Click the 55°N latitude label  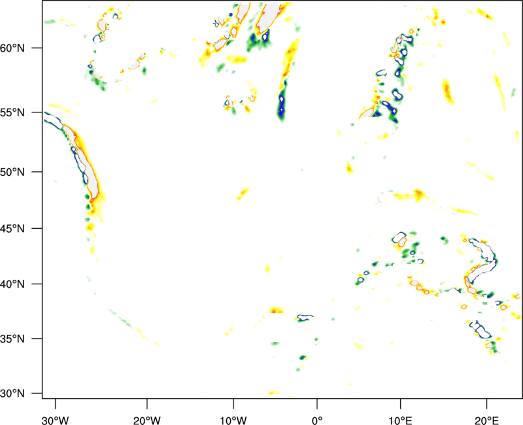[x=23, y=112]
